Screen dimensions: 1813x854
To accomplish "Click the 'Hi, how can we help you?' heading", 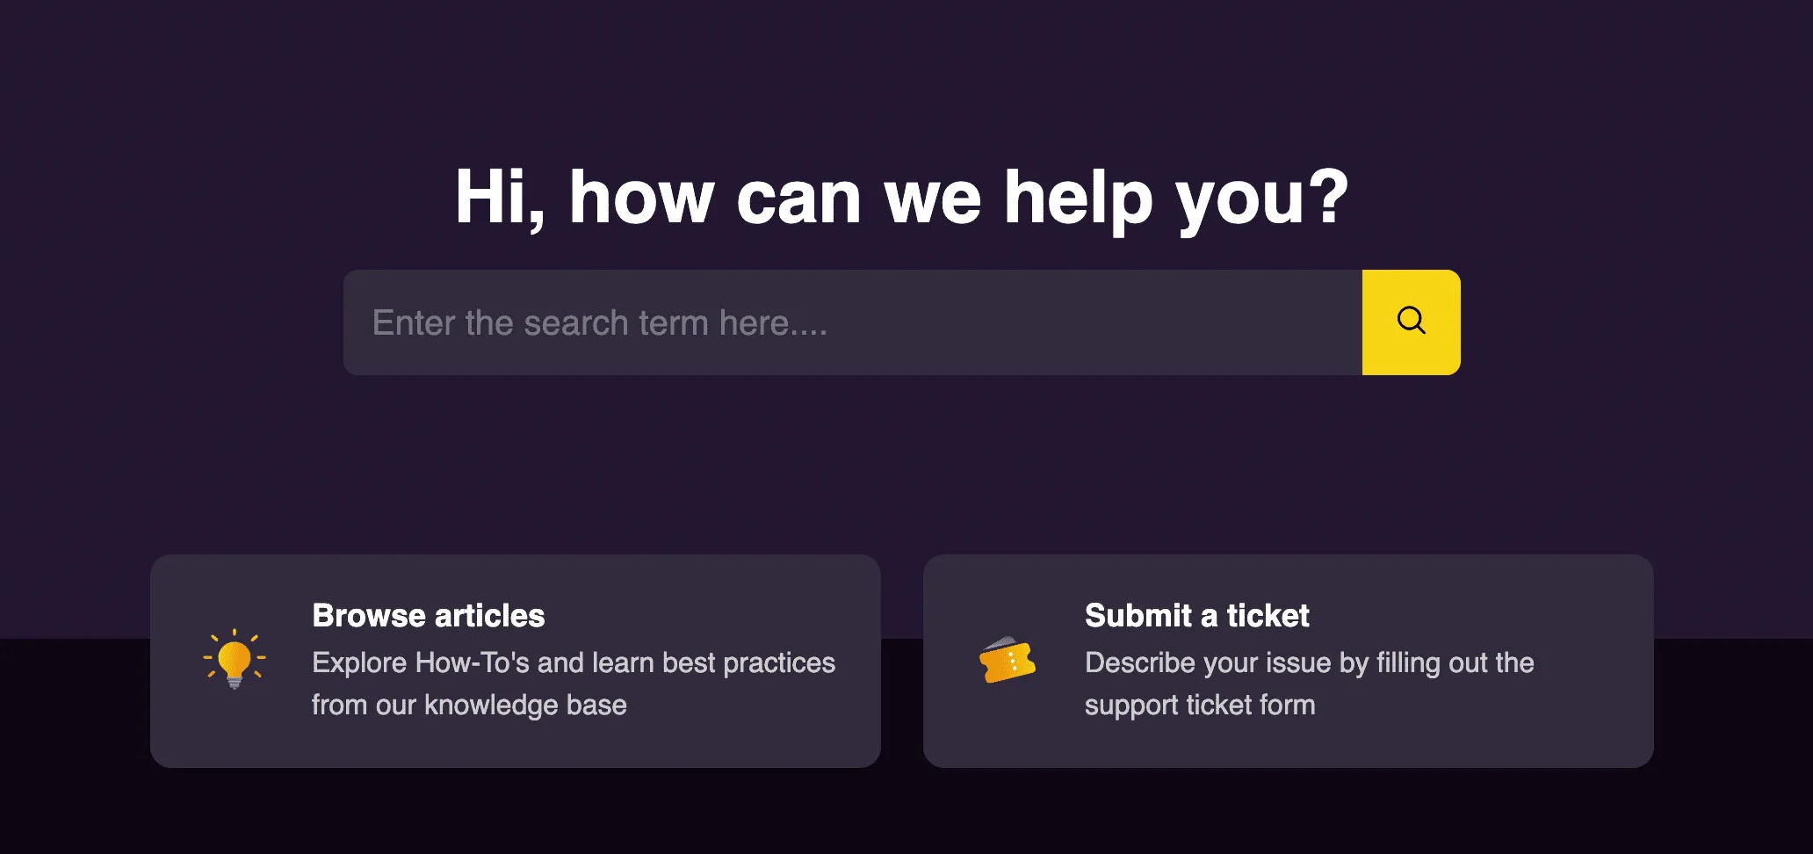I will coord(901,199).
